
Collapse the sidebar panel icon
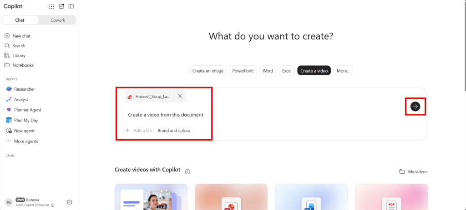[x=71, y=6]
